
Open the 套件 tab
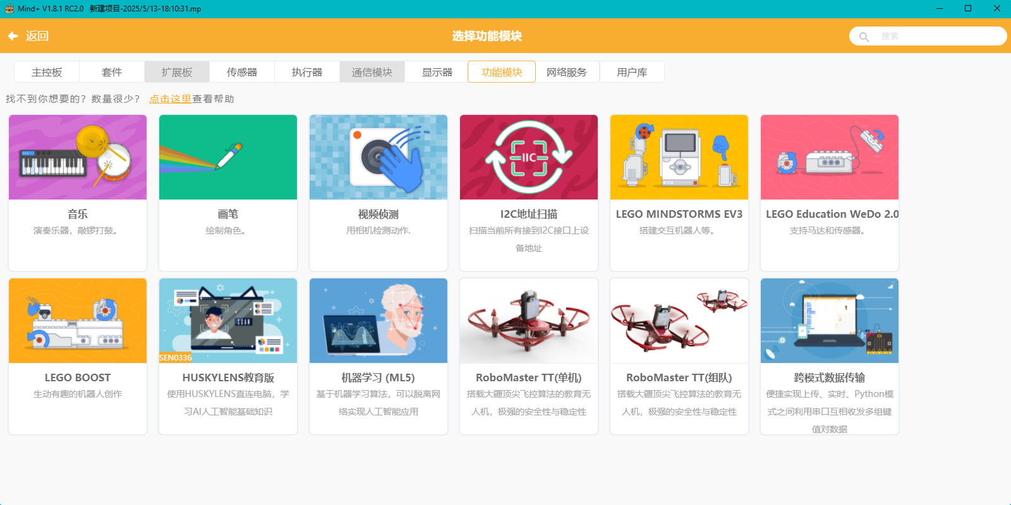pyautogui.click(x=112, y=72)
